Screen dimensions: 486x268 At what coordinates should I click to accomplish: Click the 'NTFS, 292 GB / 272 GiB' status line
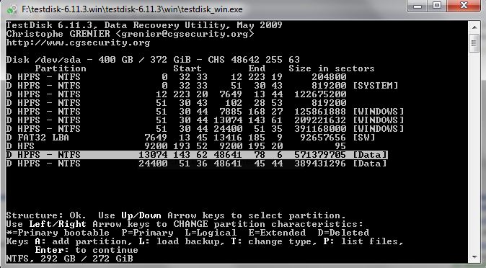69,259
